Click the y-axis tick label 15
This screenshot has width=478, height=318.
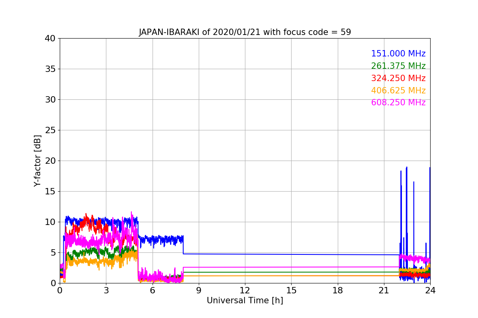[50, 192]
